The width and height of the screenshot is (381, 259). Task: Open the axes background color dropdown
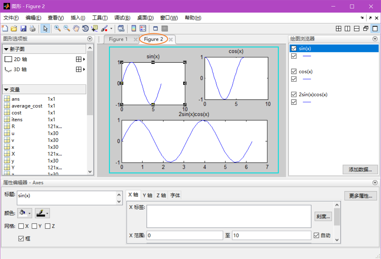pyautogui.click(x=25, y=213)
